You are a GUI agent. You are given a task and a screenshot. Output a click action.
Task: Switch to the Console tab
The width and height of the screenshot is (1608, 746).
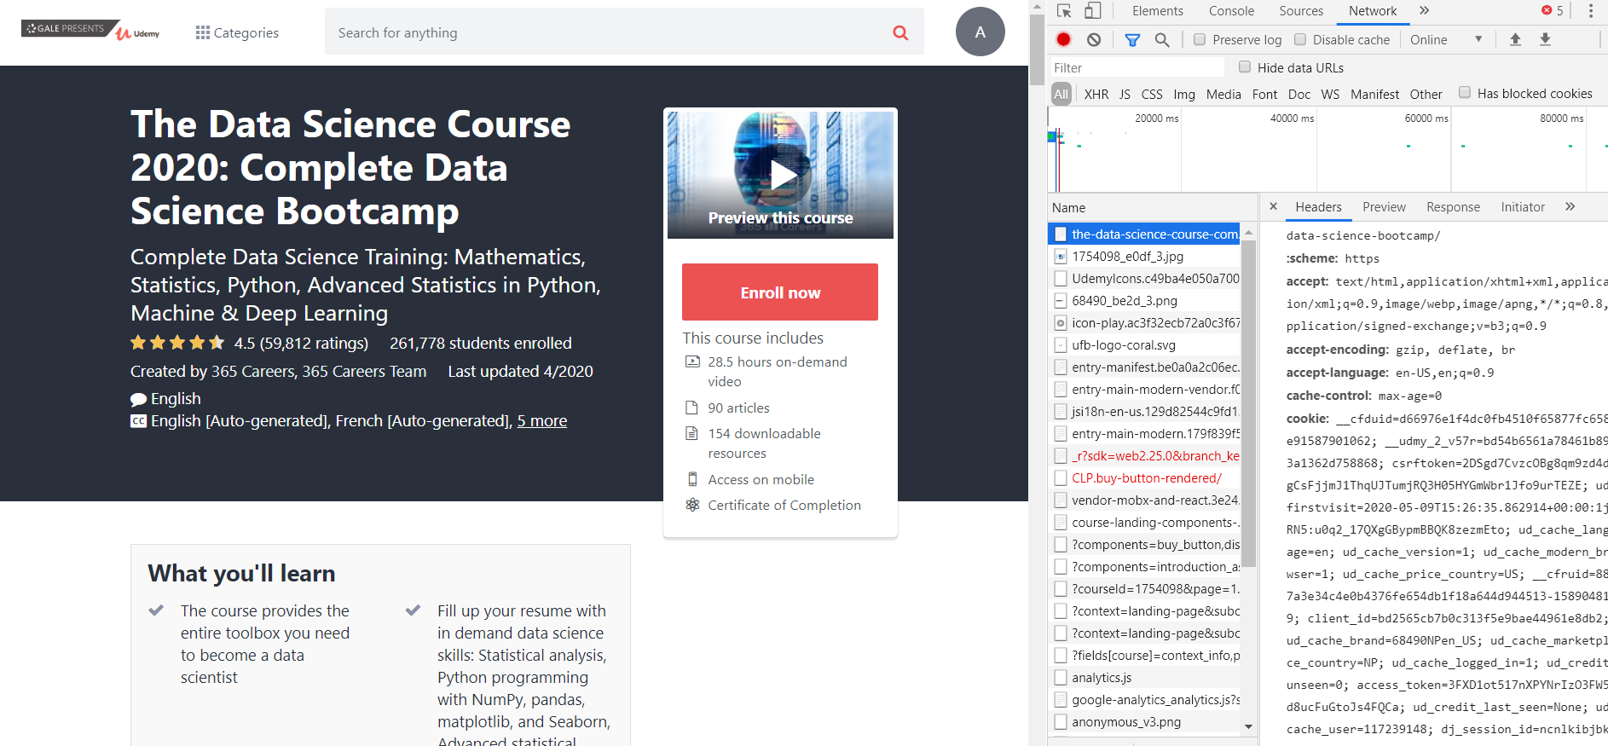click(1231, 11)
